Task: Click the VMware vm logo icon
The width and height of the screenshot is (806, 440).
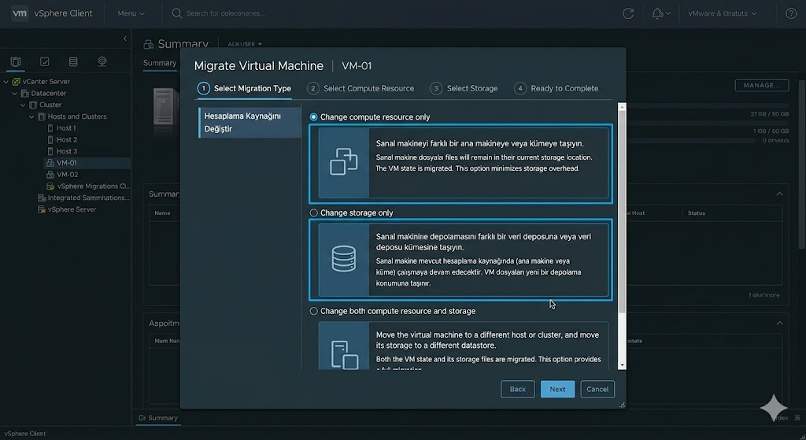Action: point(20,13)
